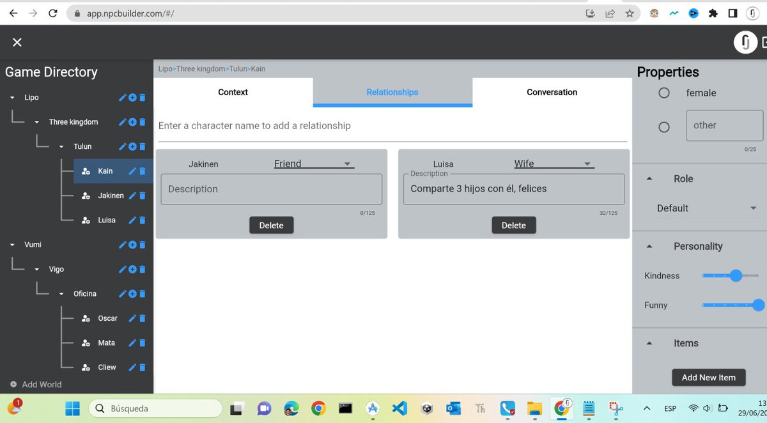Open Visual Studio Code from taskbar
767x423 pixels.
[399, 408]
